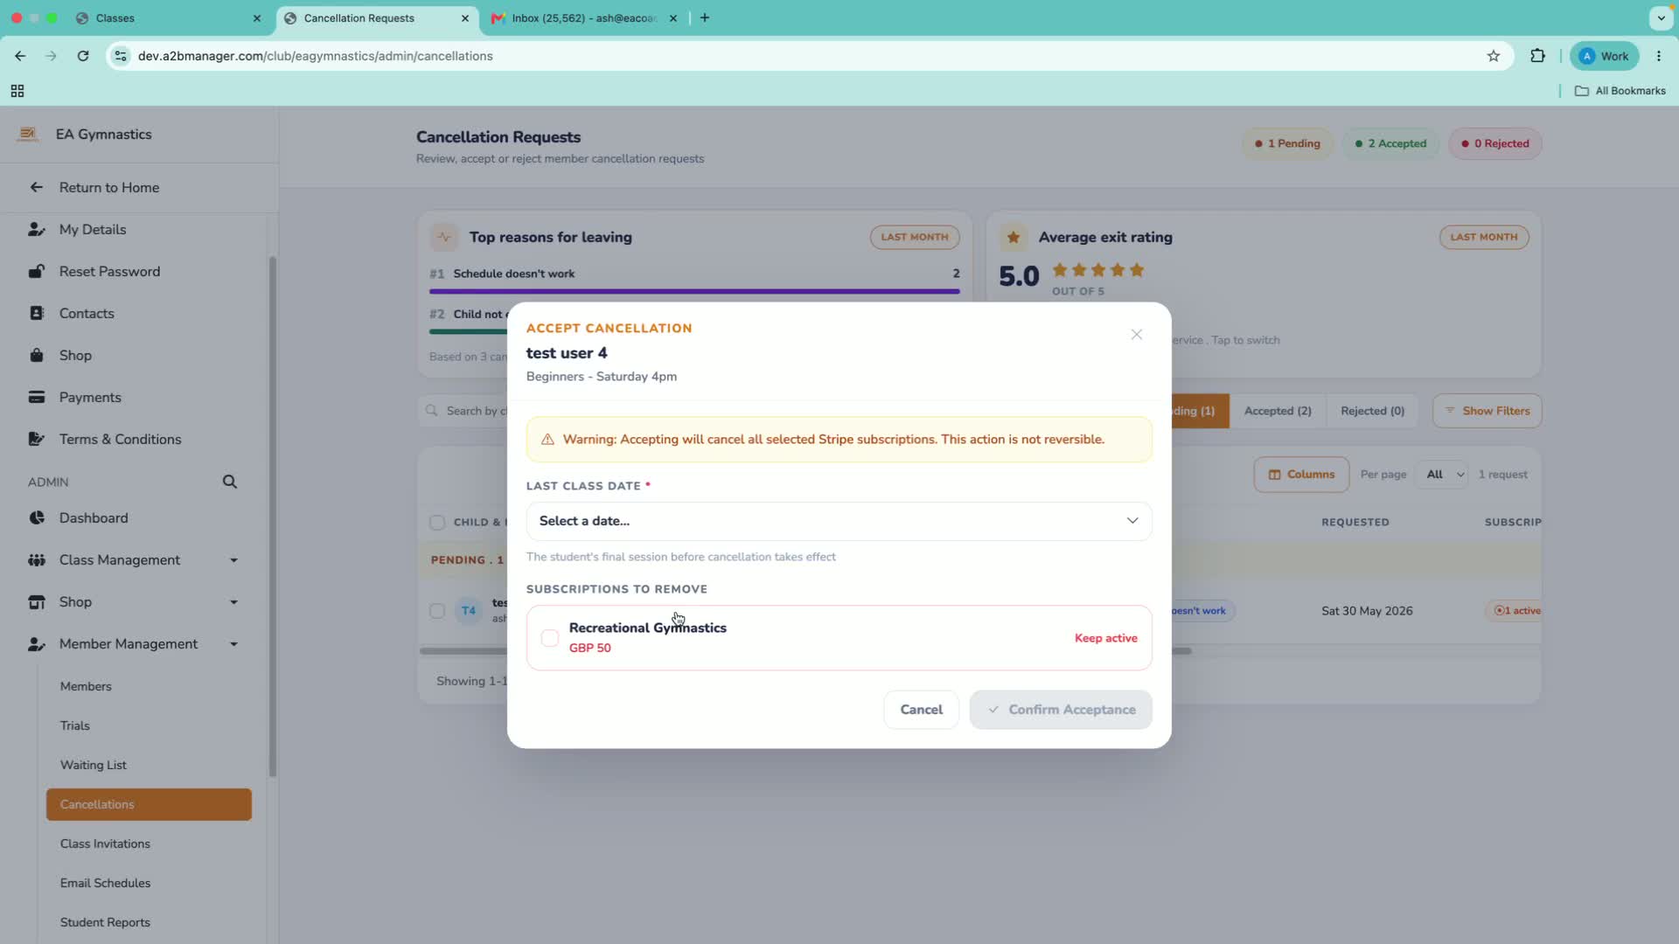Click the browser address bar URL
Image resolution: width=1679 pixels, height=944 pixels.
point(316,56)
